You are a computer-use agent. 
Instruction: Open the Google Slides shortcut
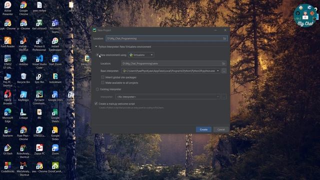coord(55,133)
